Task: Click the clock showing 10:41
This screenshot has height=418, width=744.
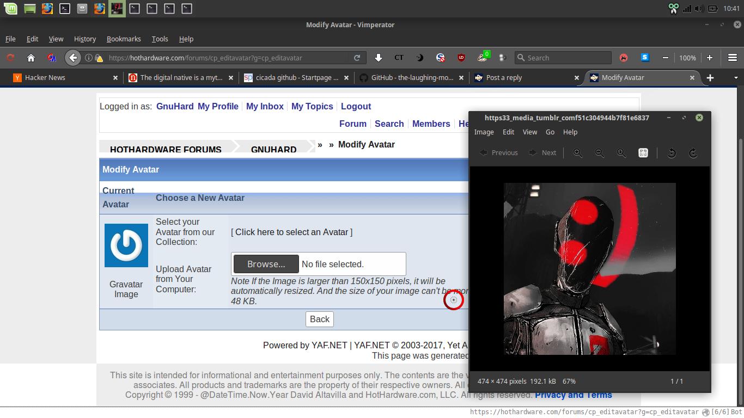Action: point(731,8)
